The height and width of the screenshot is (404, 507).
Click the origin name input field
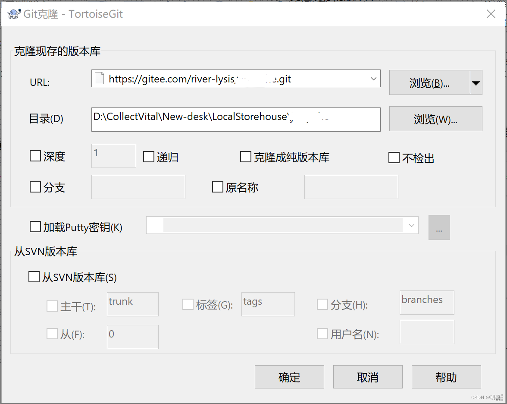tap(351, 187)
